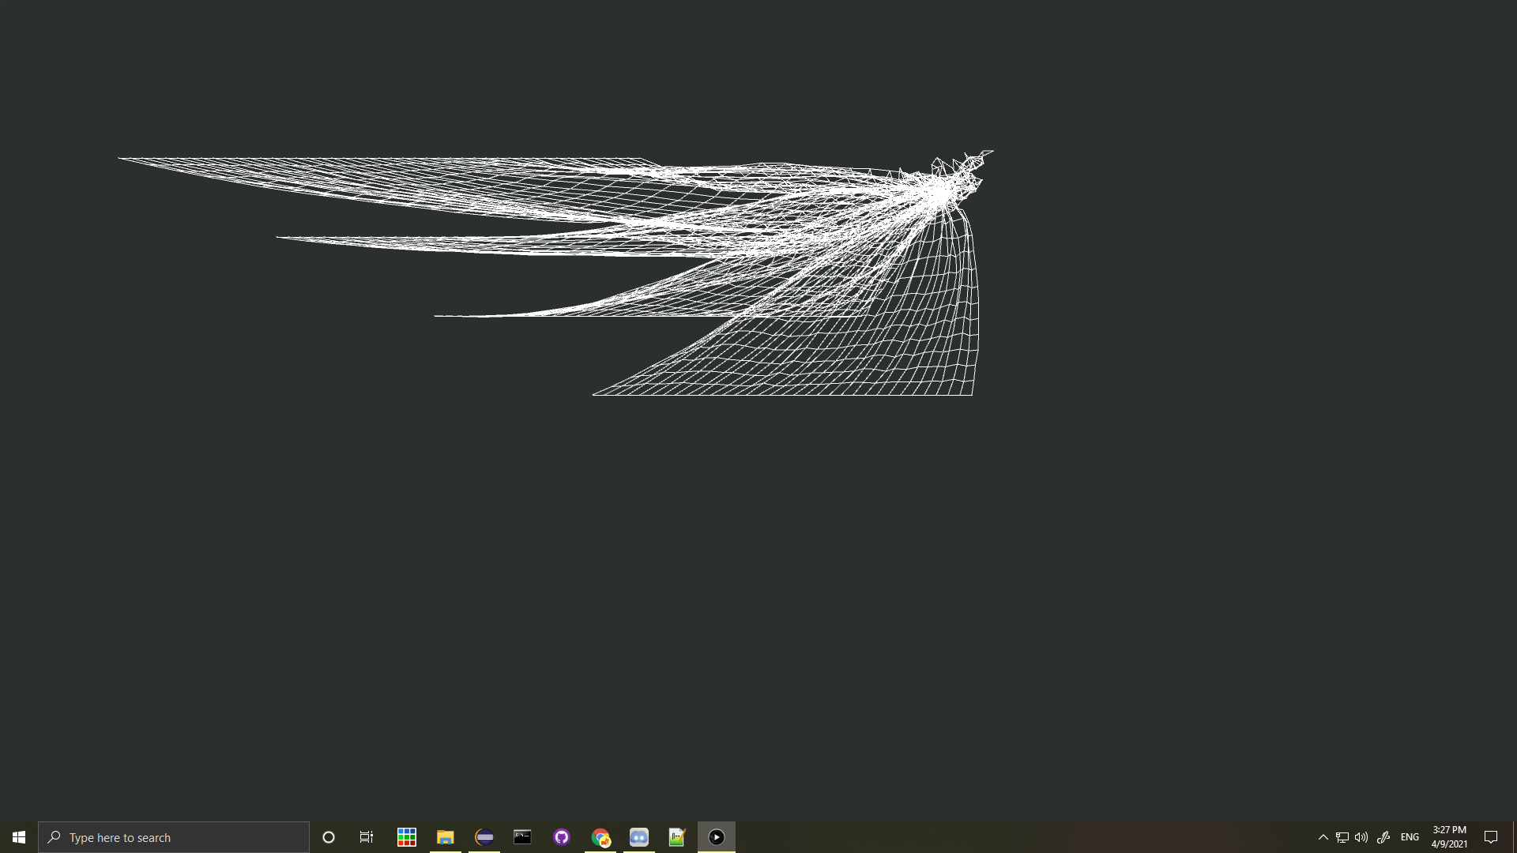
Task: Open GitHub Desktop from the taskbar
Action: [x=562, y=837]
